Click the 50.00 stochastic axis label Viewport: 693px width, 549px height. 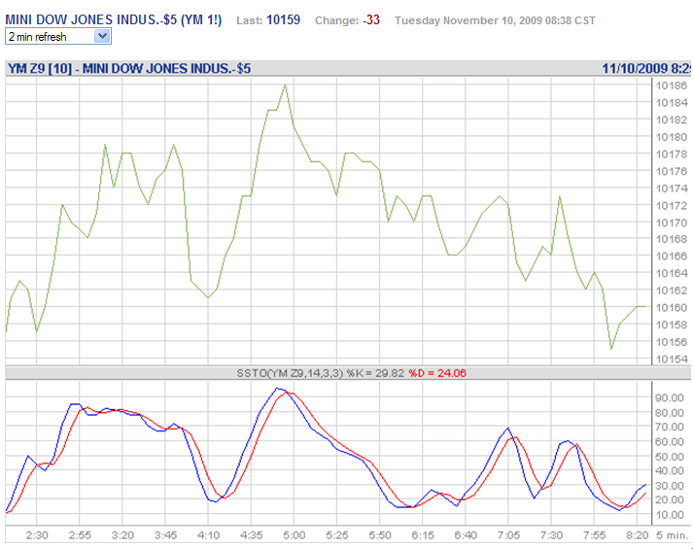670,457
